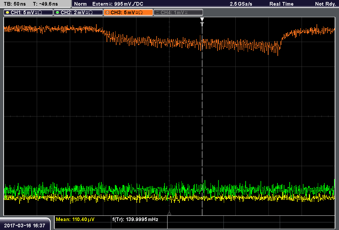339x230 pixels.
Task: Select the greyed-out CH4 1 mV tab
Action: [x=178, y=13]
